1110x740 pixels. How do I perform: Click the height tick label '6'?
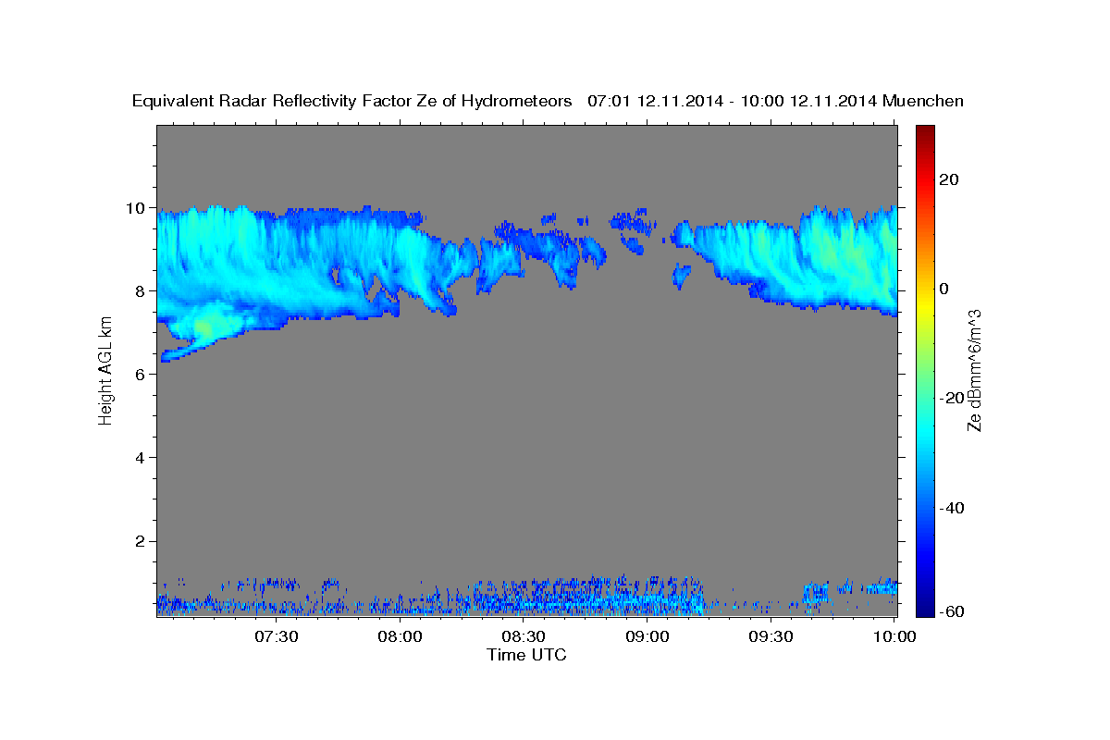pos(141,375)
